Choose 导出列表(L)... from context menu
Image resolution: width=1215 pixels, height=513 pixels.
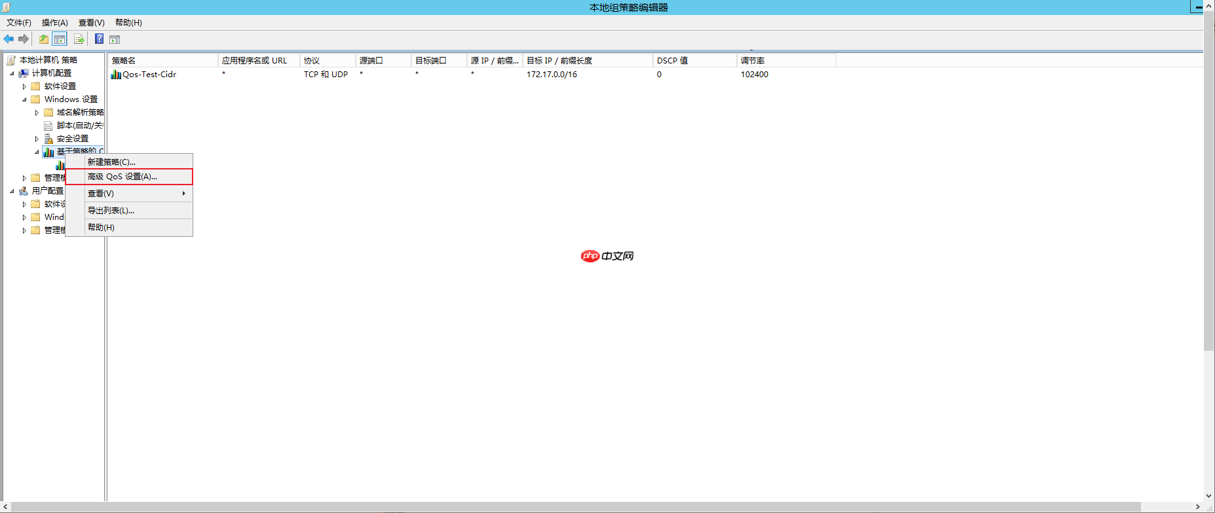[x=129, y=211]
